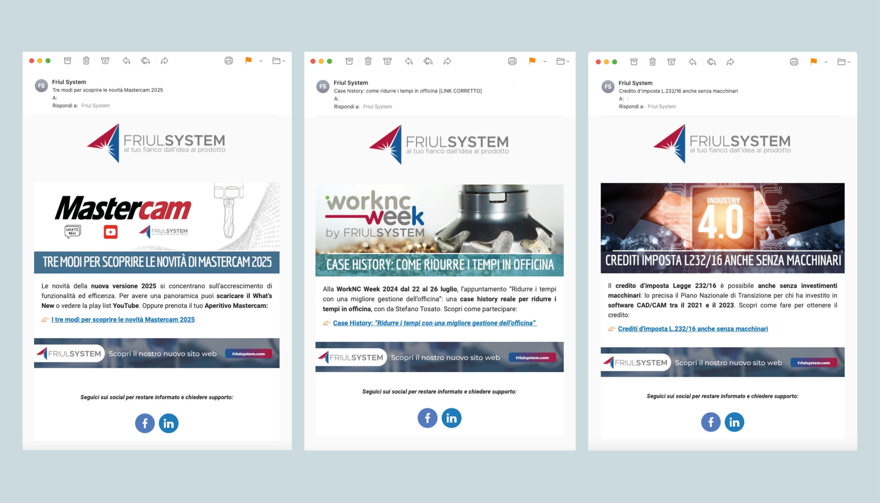This screenshot has height=503, width=880.
Task: Toggle orange flag on Mastercam email
Action: click(248, 61)
